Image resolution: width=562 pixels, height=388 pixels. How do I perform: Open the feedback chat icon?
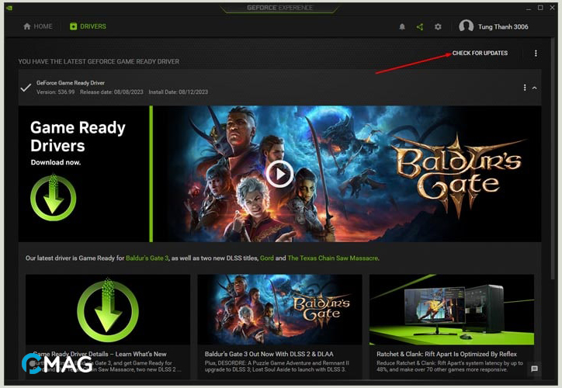534,369
